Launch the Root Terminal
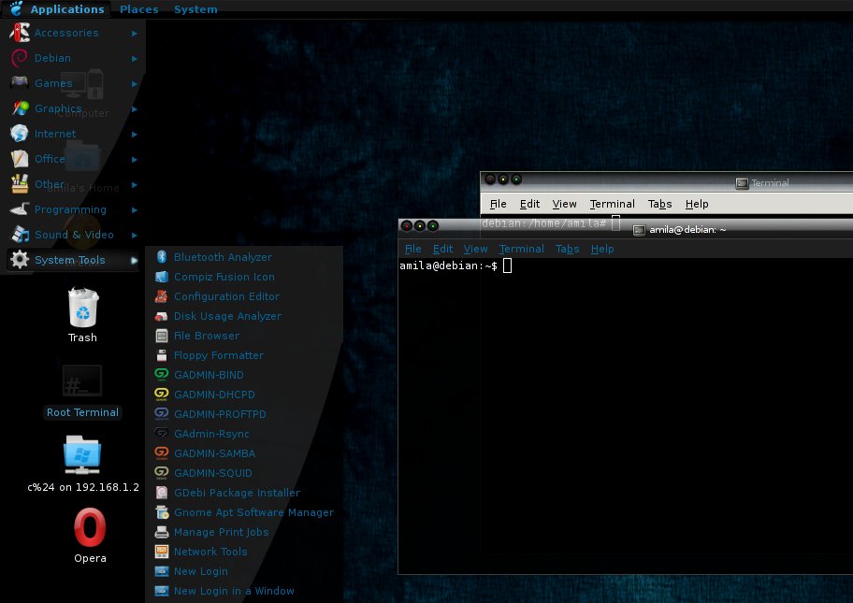 pos(82,381)
